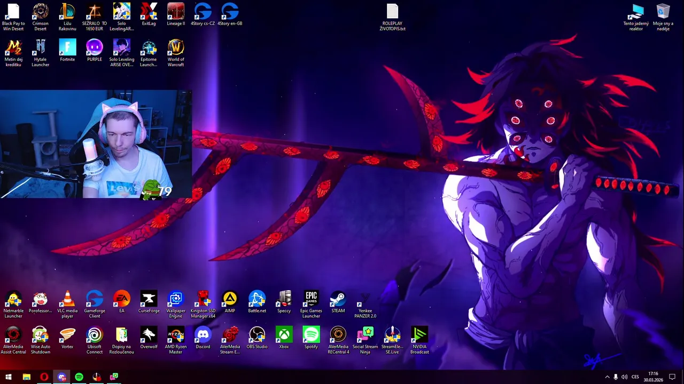Launch ExitLag from the desktop
Image resolution: width=684 pixels, height=384 pixels.
149,14
